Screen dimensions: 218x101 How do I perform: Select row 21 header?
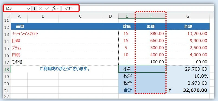(7, 90)
